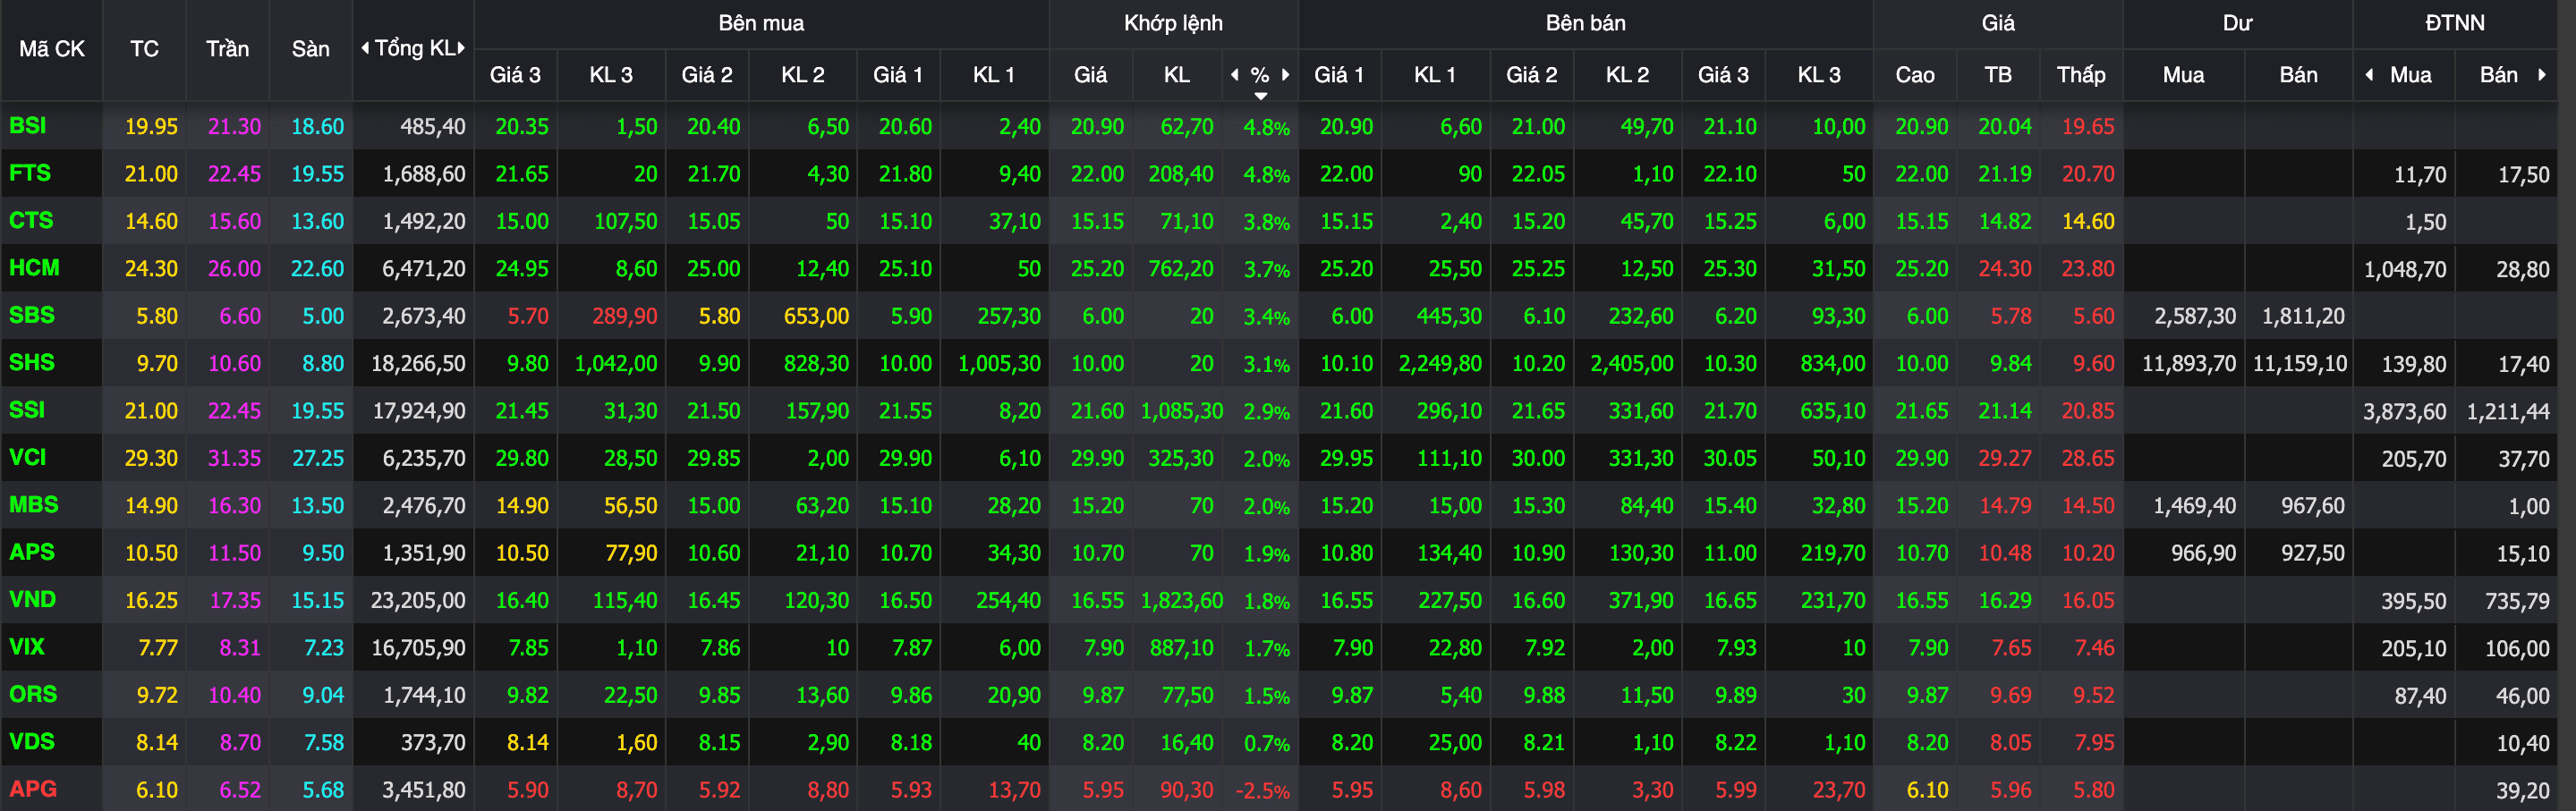The height and width of the screenshot is (811, 2576).
Task: Click SHS surplus buy 11,893,70
Action: pos(2188,364)
